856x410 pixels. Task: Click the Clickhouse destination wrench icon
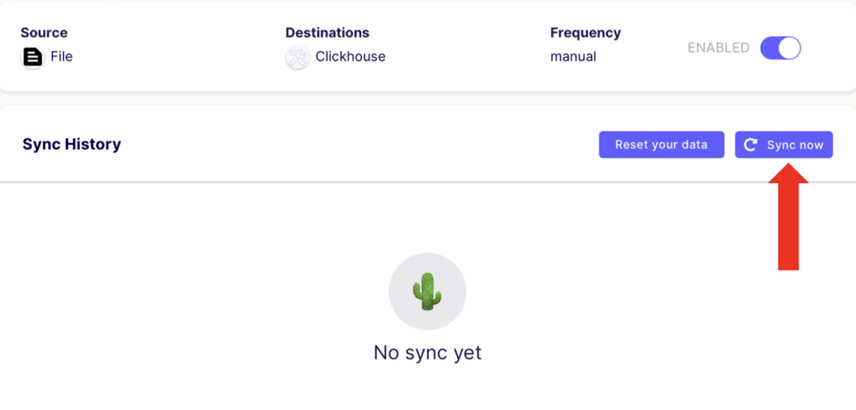click(297, 57)
